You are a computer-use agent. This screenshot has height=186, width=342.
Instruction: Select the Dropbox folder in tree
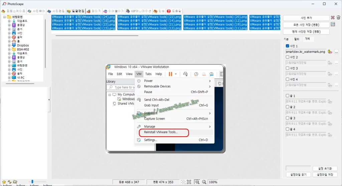pyautogui.click(x=23, y=45)
